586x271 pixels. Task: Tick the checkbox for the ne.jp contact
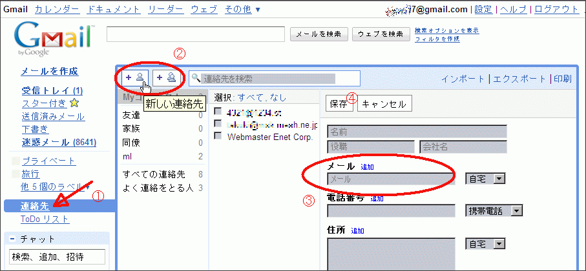coord(218,124)
